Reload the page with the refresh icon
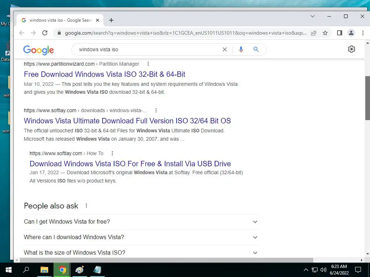 45,33
